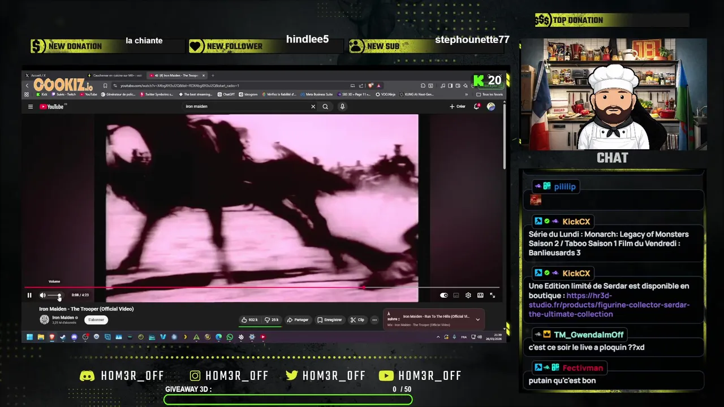724x407 pixels.
Task: Open the Ideogram bookmark
Action: (248, 94)
